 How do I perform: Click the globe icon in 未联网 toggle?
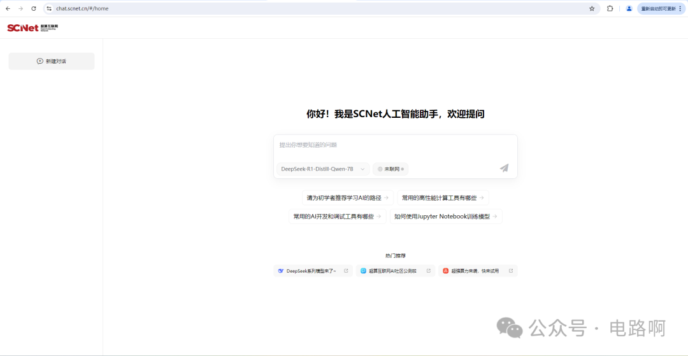pyautogui.click(x=380, y=169)
